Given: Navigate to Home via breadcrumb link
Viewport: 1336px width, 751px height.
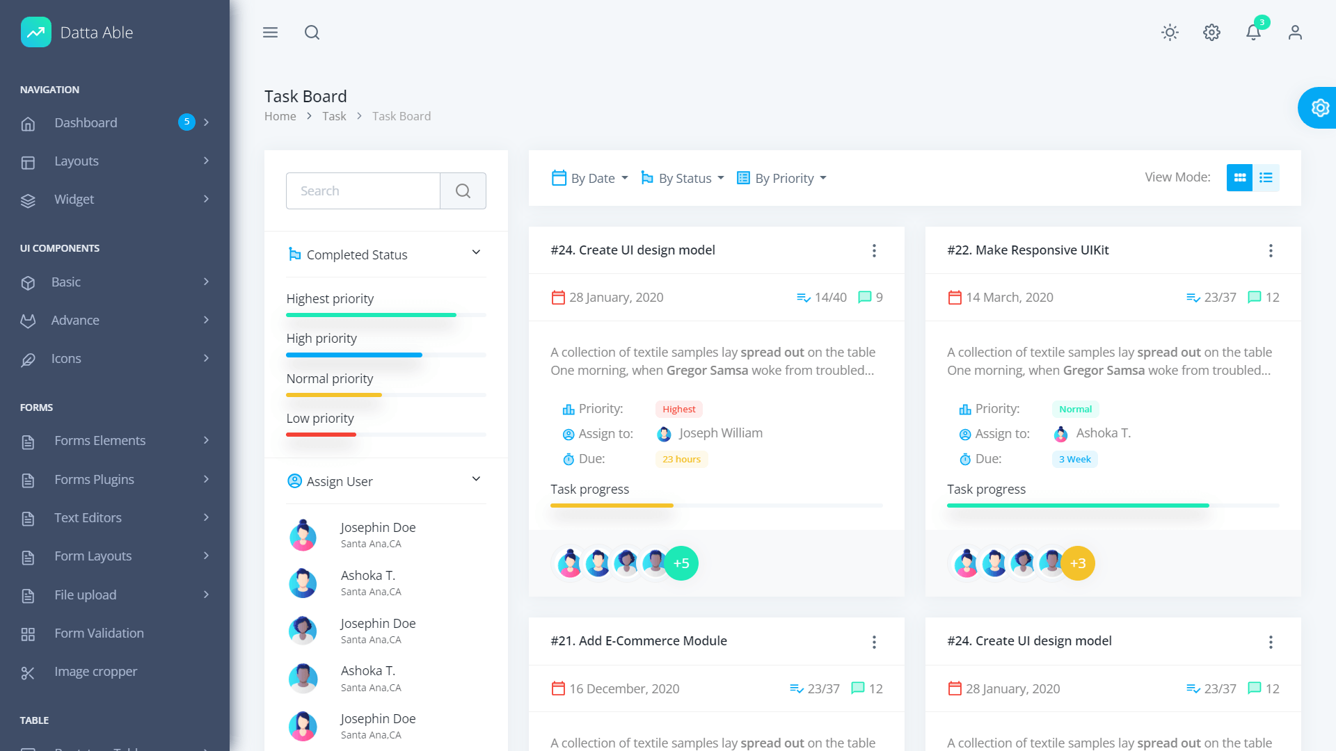Looking at the screenshot, I should (280, 115).
